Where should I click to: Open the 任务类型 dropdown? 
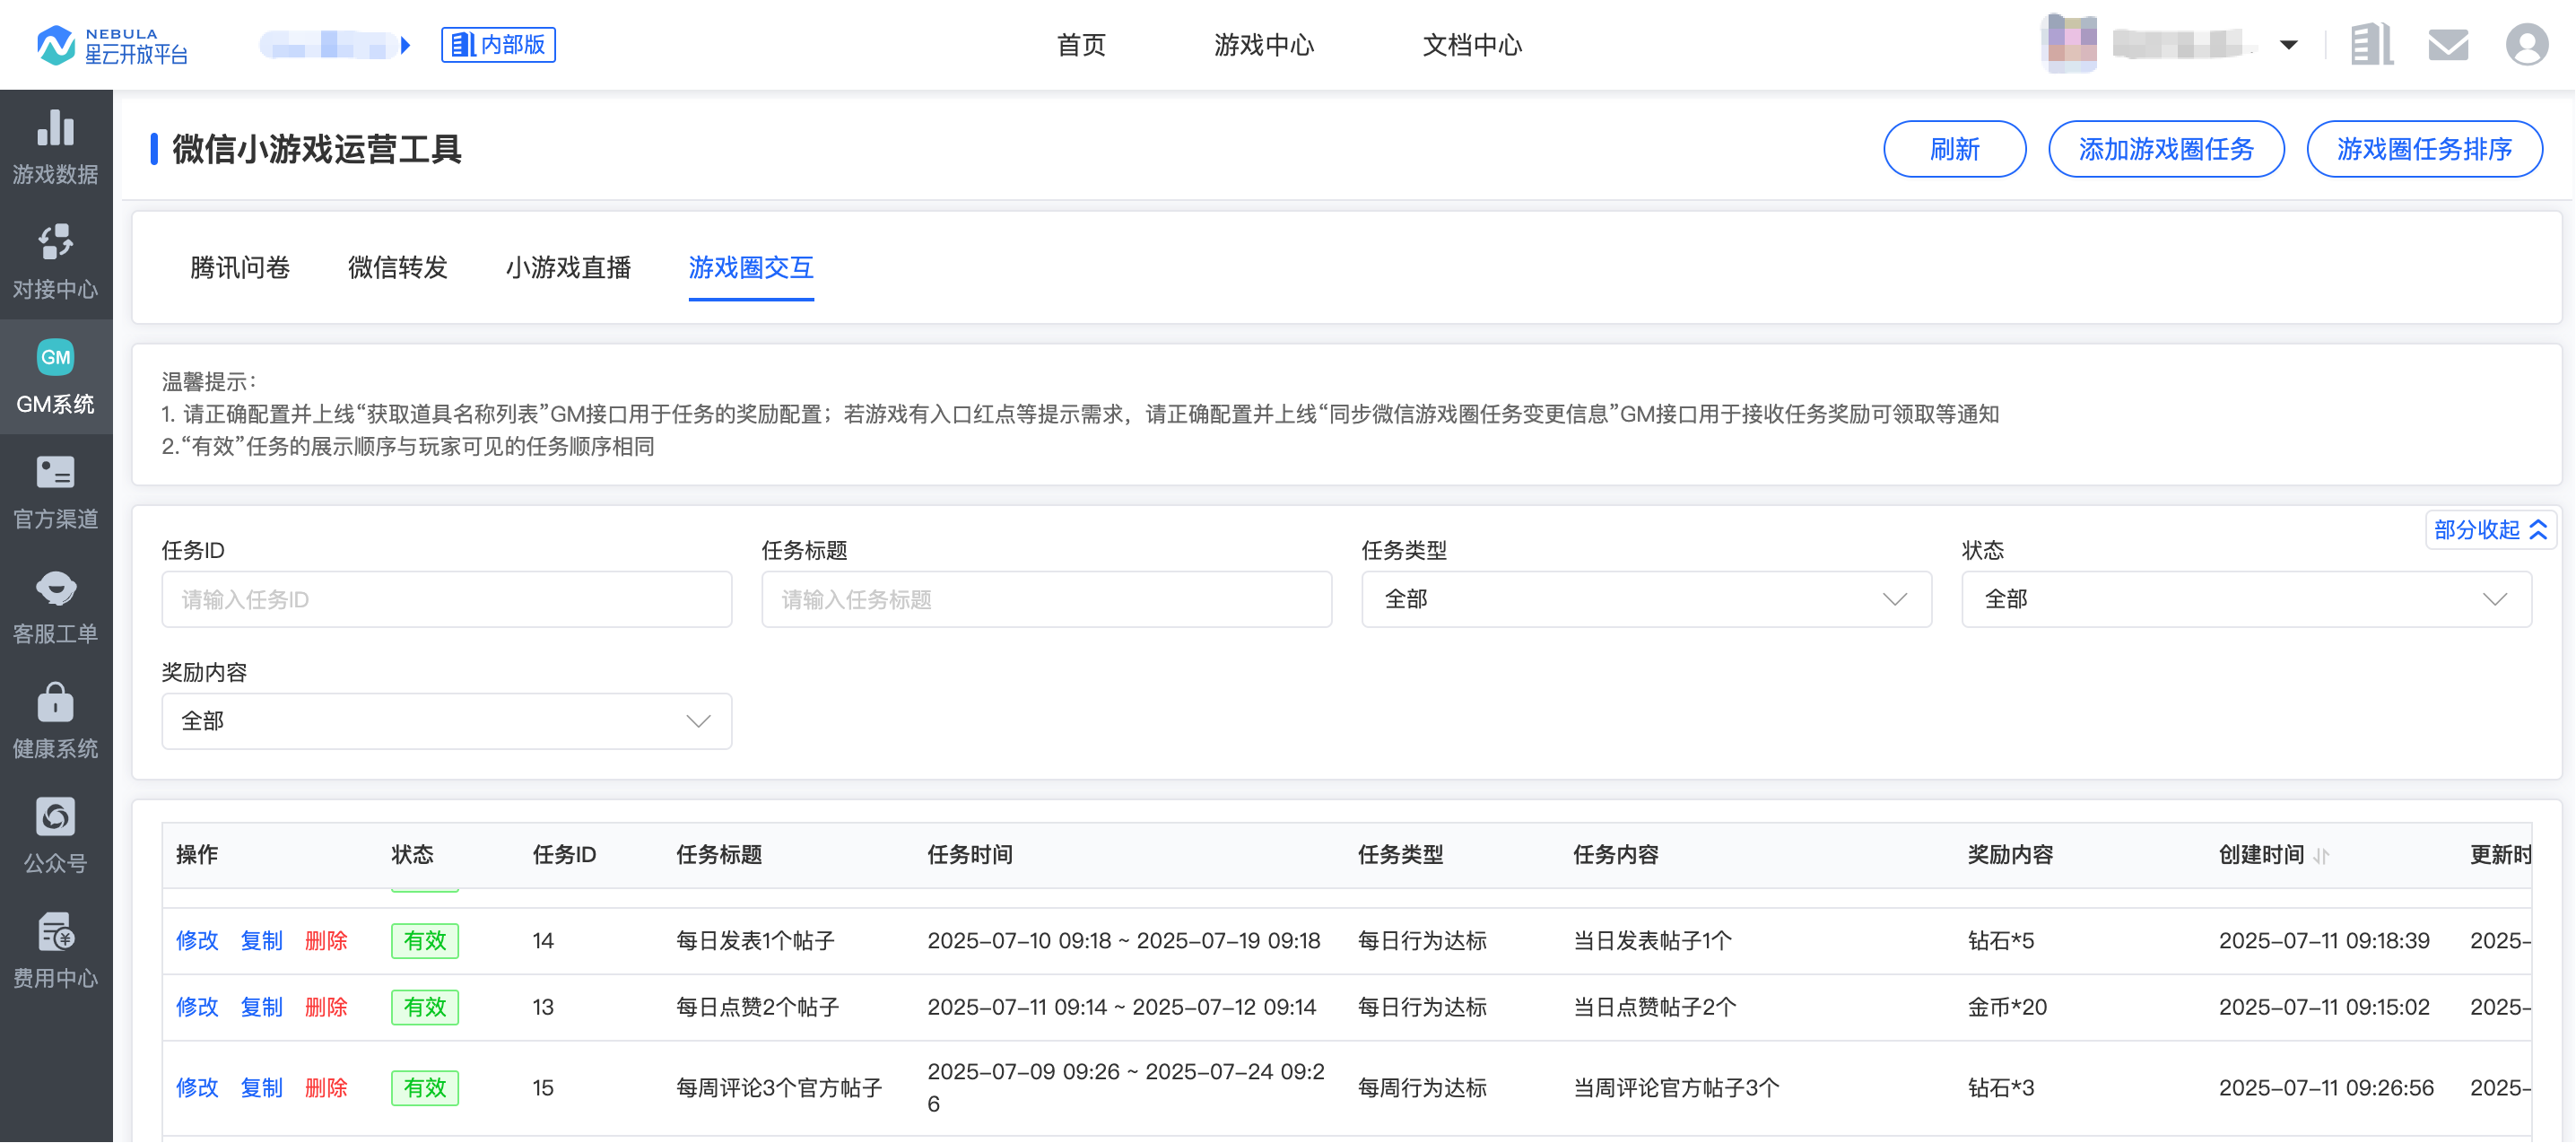pyautogui.click(x=1647, y=600)
